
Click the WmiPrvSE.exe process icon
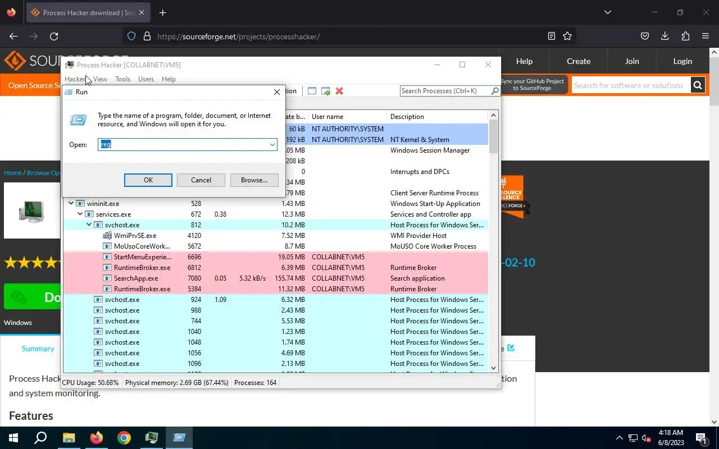pos(108,236)
